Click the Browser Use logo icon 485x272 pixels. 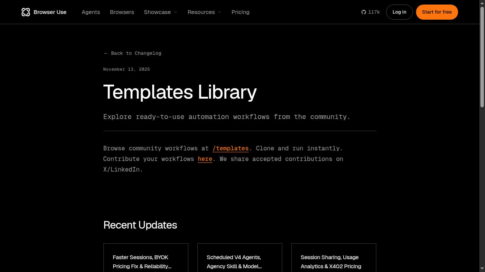(26, 12)
